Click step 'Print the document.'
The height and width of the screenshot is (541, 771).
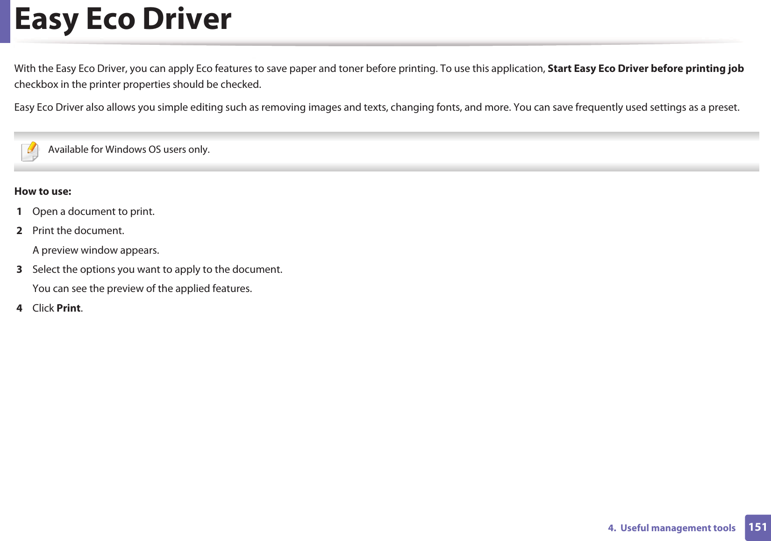[79, 231]
